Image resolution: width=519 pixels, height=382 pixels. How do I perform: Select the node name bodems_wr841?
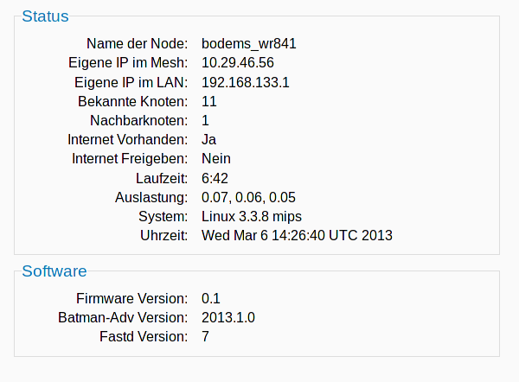coord(249,43)
